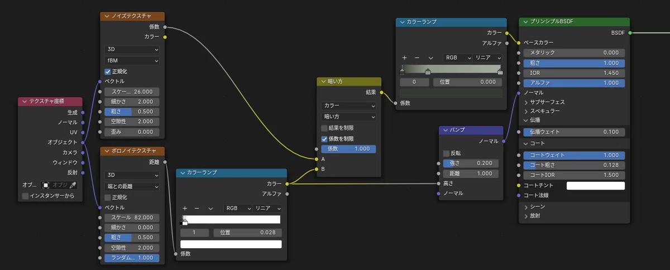Open the tools chevron menu in 0.000 color ramp
670x270 pixels.
[x=430, y=57]
